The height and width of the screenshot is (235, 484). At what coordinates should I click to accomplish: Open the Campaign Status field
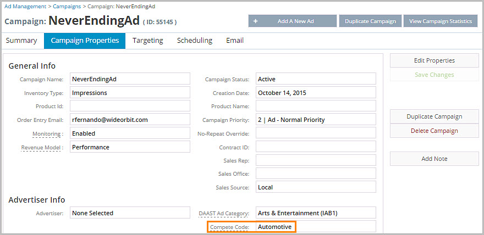click(x=316, y=79)
